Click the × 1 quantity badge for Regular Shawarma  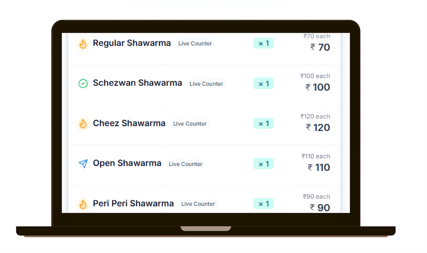(263, 43)
